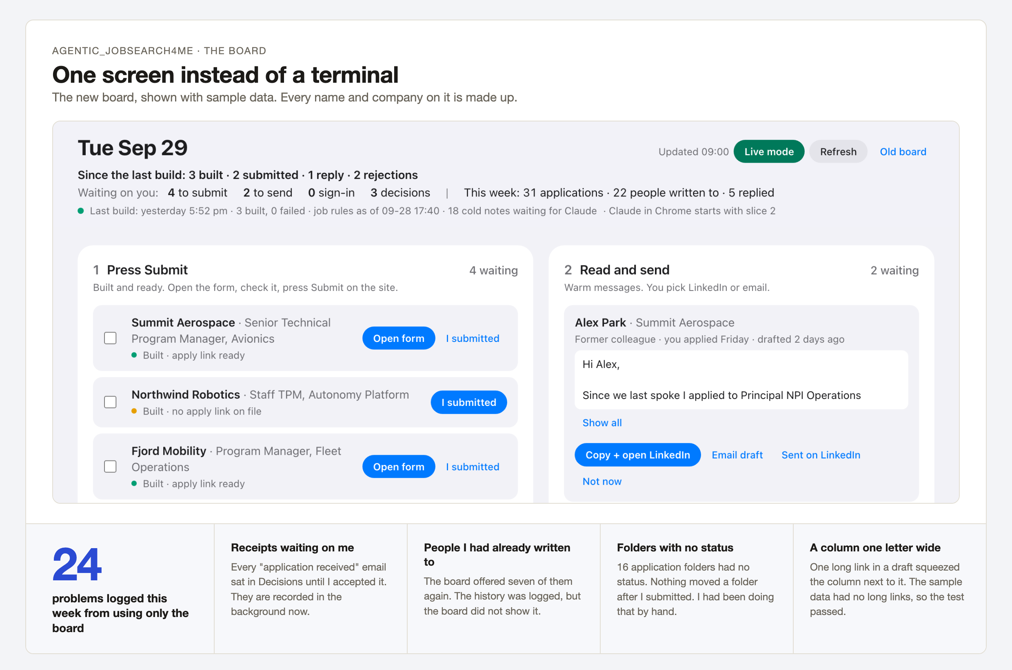Click the 'Read and send' section heading
Screen dimensions: 1012x670
(624, 270)
